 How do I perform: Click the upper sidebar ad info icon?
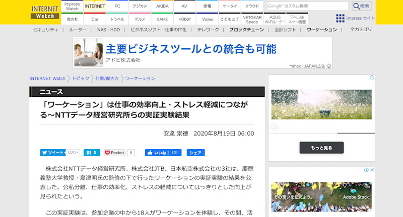[372, 77]
